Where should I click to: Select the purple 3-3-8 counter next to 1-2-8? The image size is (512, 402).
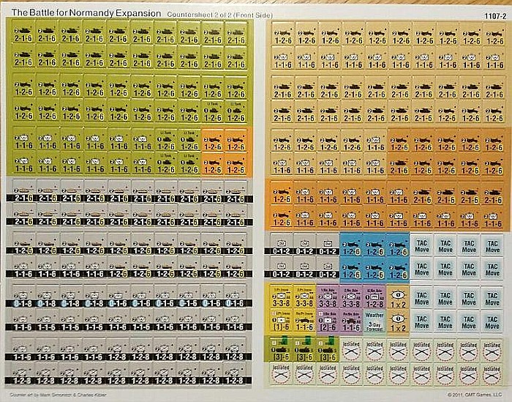coord(351,298)
